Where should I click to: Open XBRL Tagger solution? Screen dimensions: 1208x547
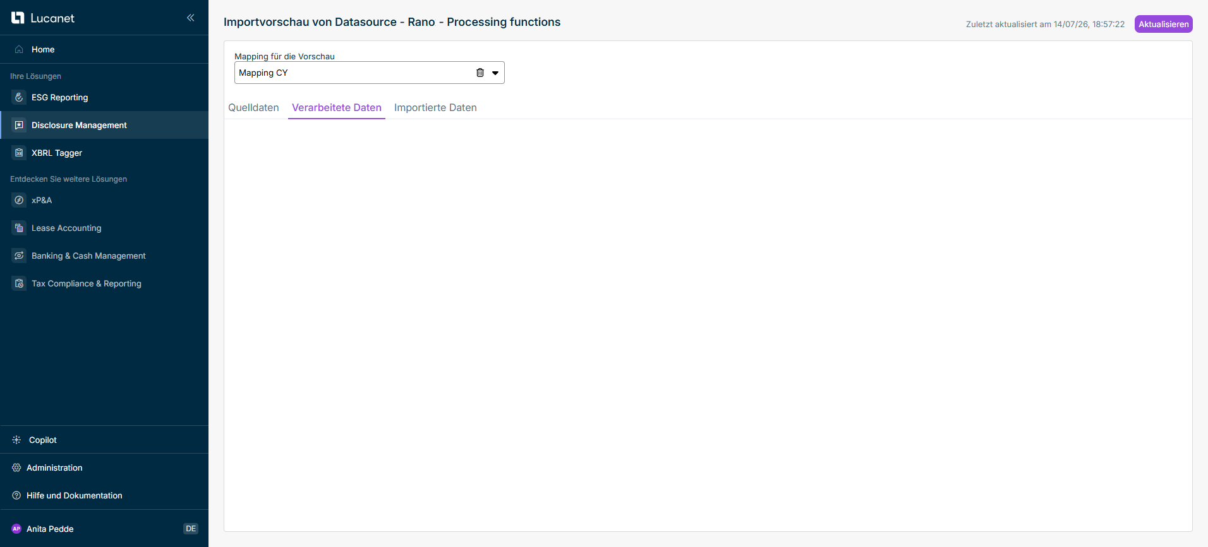coord(104,153)
